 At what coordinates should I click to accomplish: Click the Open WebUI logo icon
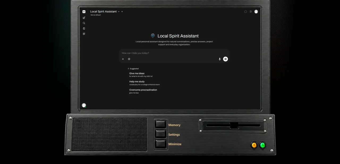click(84, 12)
